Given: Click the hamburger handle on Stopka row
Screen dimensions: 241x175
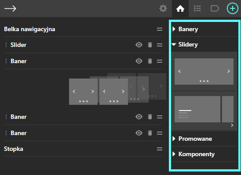Looking at the screenshot, I should tap(160, 149).
